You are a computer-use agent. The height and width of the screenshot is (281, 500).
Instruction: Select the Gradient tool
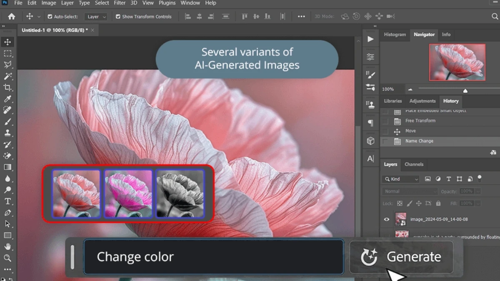point(7,167)
